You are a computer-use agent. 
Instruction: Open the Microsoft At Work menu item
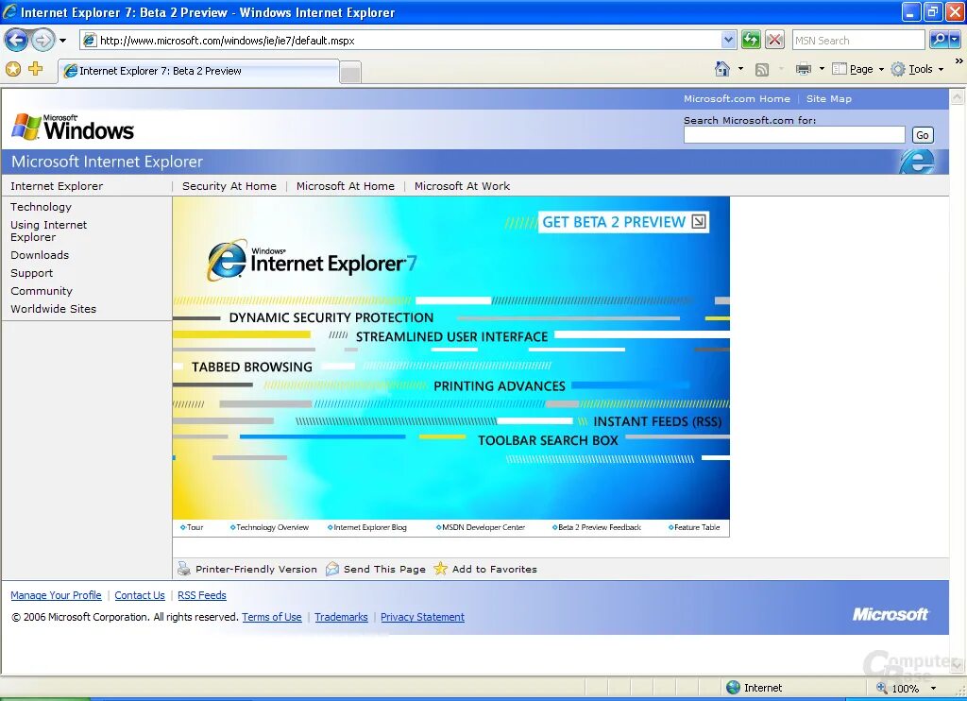[462, 186]
